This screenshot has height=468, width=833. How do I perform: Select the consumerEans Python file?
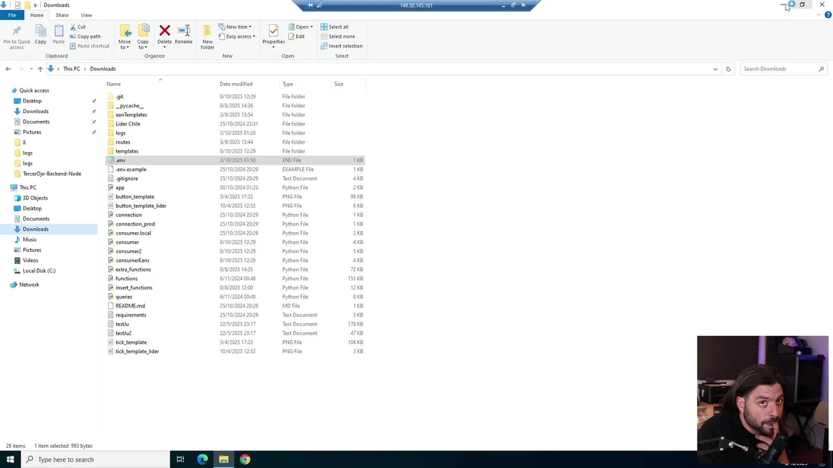pyautogui.click(x=133, y=260)
